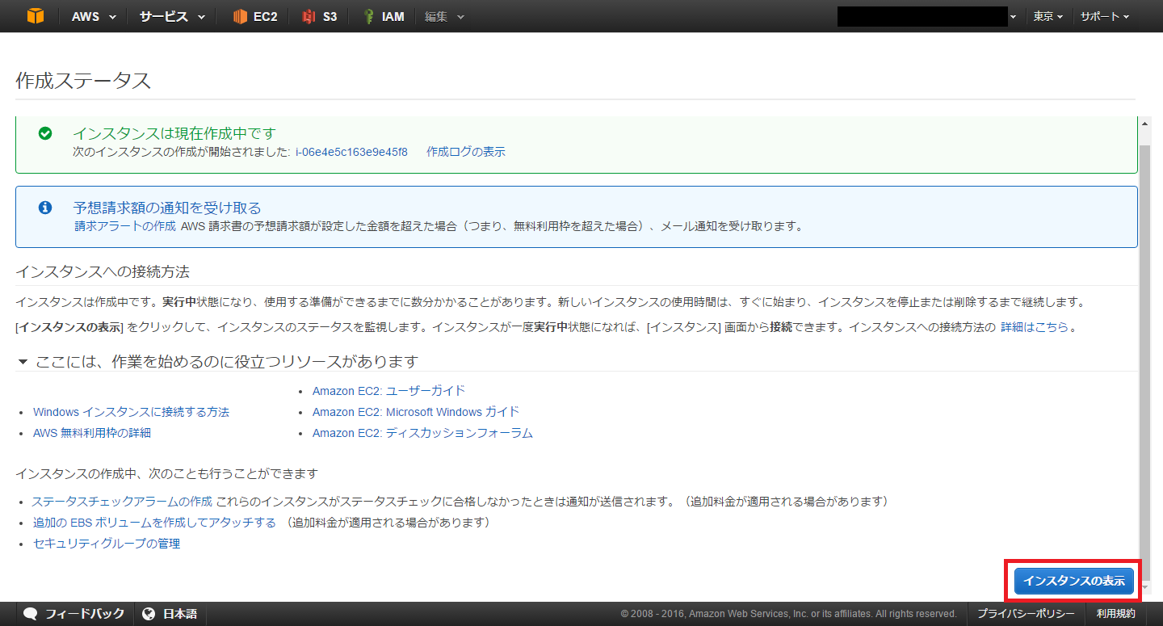Screen dimensions: 1163x626
Task: Click 予想請求額の通知を受け取る heading
Action: coord(167,208)
